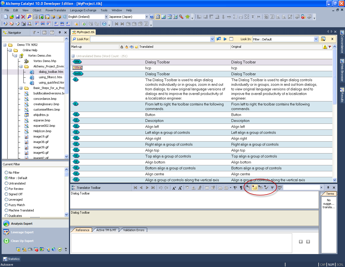The width and height of the screenshot is (345, 267).
Task: Click Translator Toolbar last segment arrow
Action: [153, 188]
